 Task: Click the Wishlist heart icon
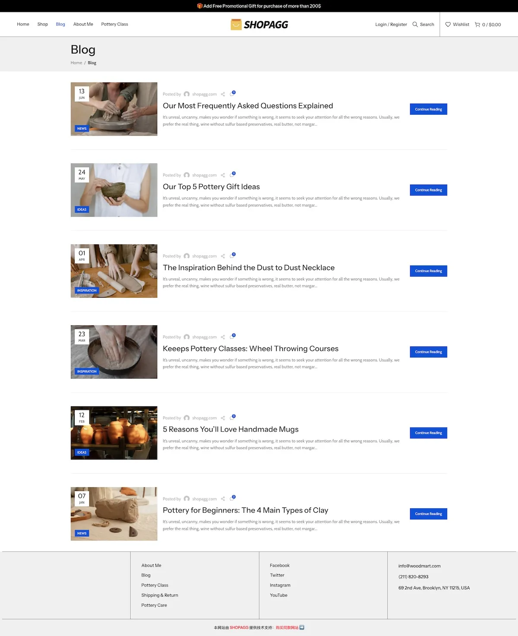click(x=448, y=25)
